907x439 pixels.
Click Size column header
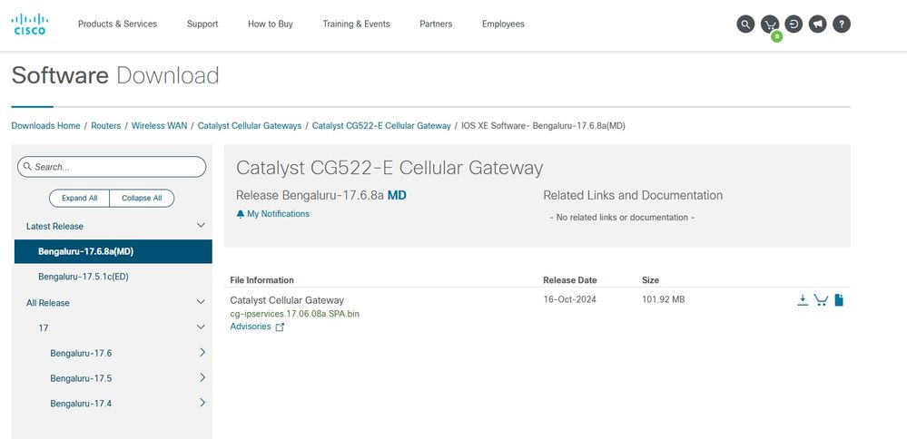click(650, 280)
